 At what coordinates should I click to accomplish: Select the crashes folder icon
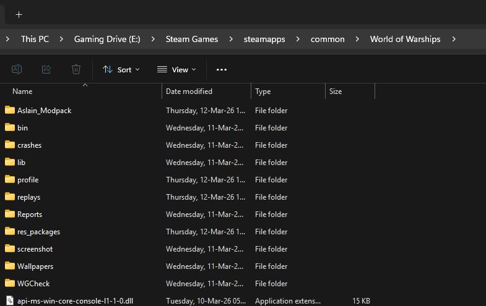coord(10,145)
